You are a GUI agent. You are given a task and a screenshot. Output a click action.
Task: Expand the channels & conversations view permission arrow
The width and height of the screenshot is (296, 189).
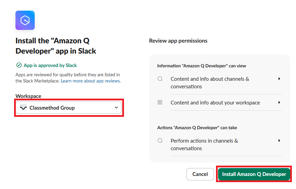(279, 79)
